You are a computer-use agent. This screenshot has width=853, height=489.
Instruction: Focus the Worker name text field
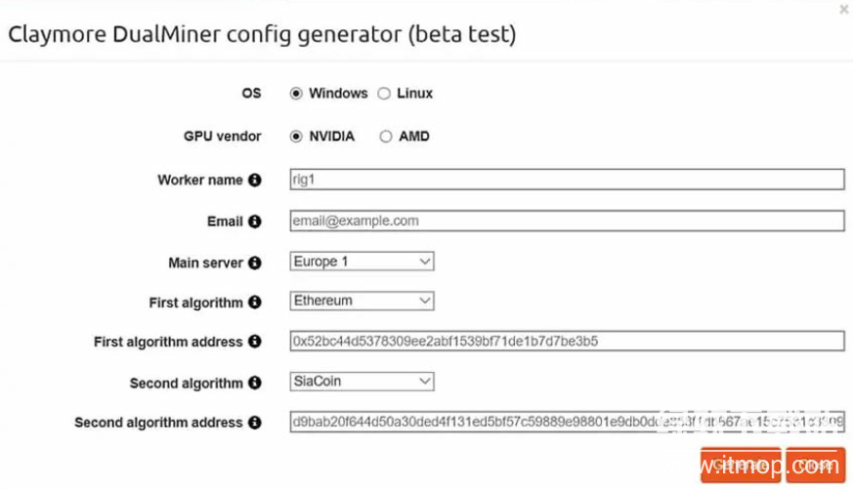(567, 180)
